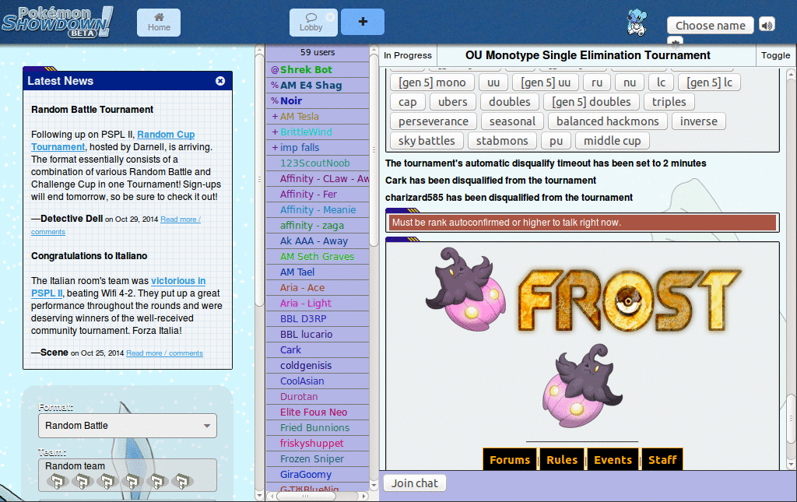The image size is (797, 502).
Task: Open the Random Cup Tournament link
Action: [x=113, y=141]
